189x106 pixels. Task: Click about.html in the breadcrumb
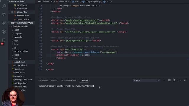click(x=64, y=1)
